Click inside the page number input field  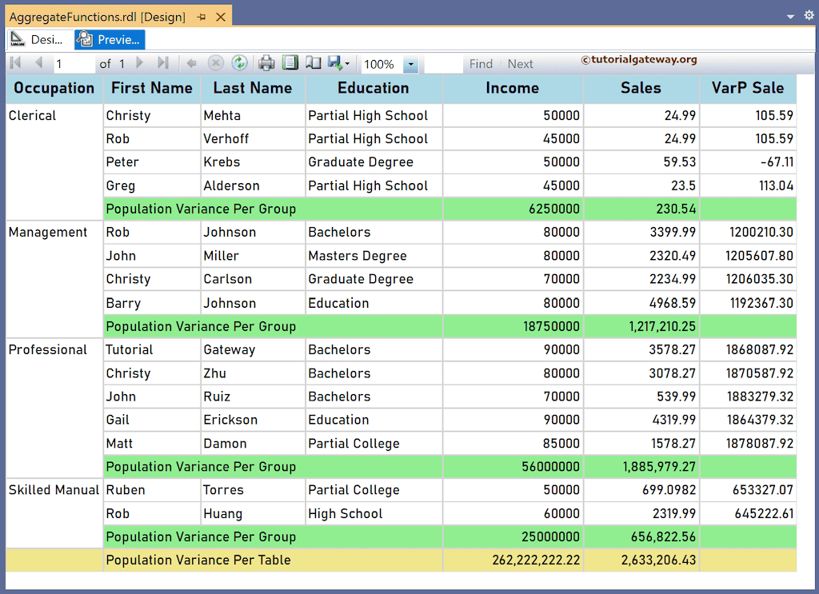(x=74, y=63)
